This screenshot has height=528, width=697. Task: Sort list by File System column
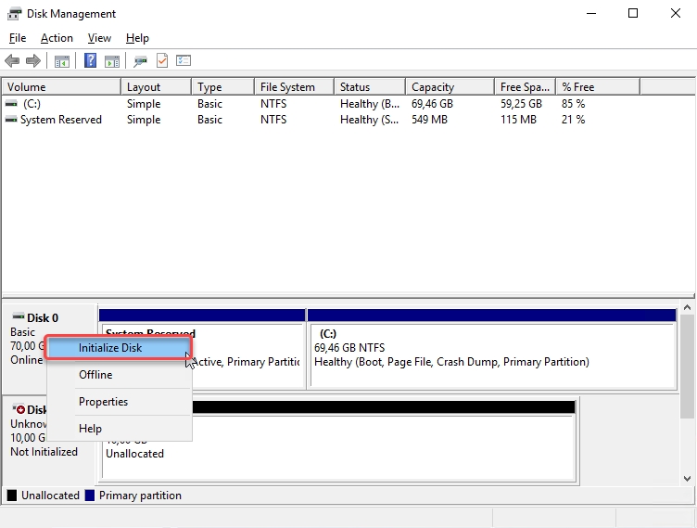click(x=287, y=87)
